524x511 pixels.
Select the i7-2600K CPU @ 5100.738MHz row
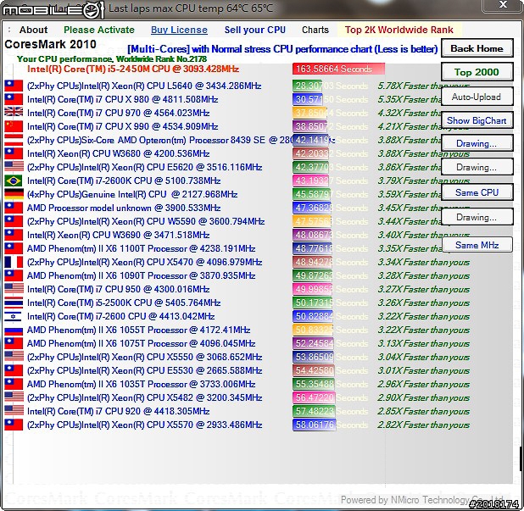pyautogui.click(x=124, y=181)
